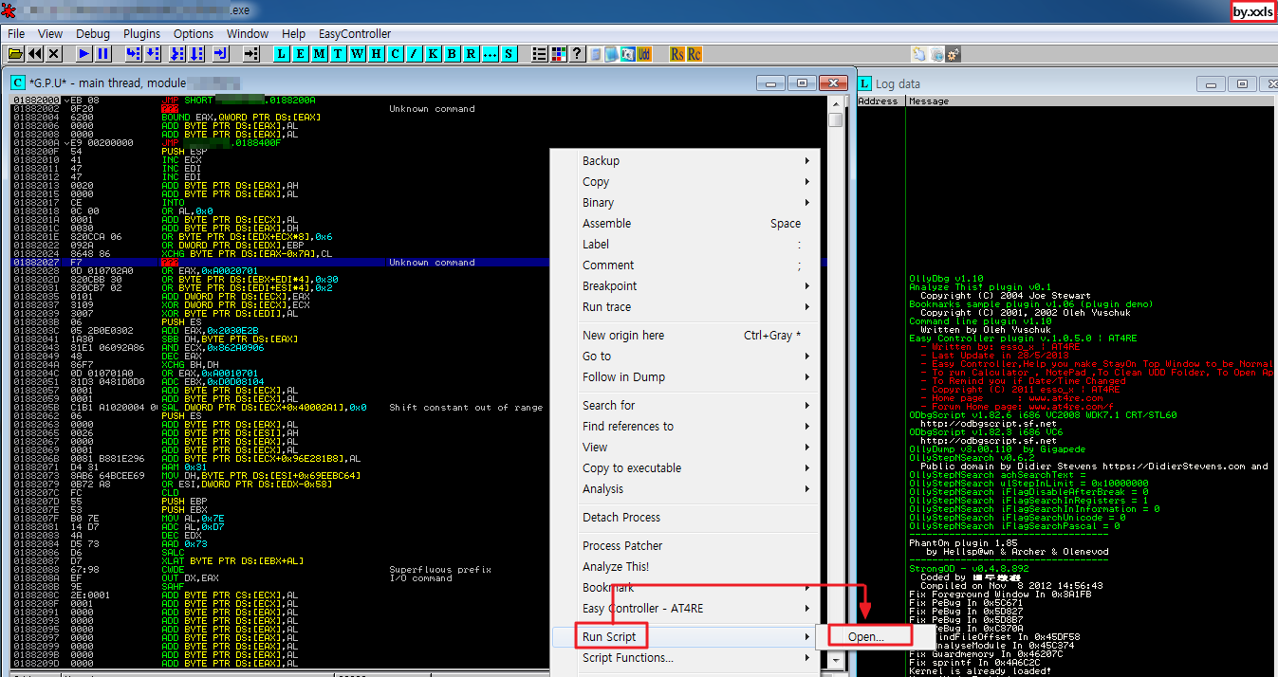
Task: Open debugging options list icon
Action: (x=539, y=54)
